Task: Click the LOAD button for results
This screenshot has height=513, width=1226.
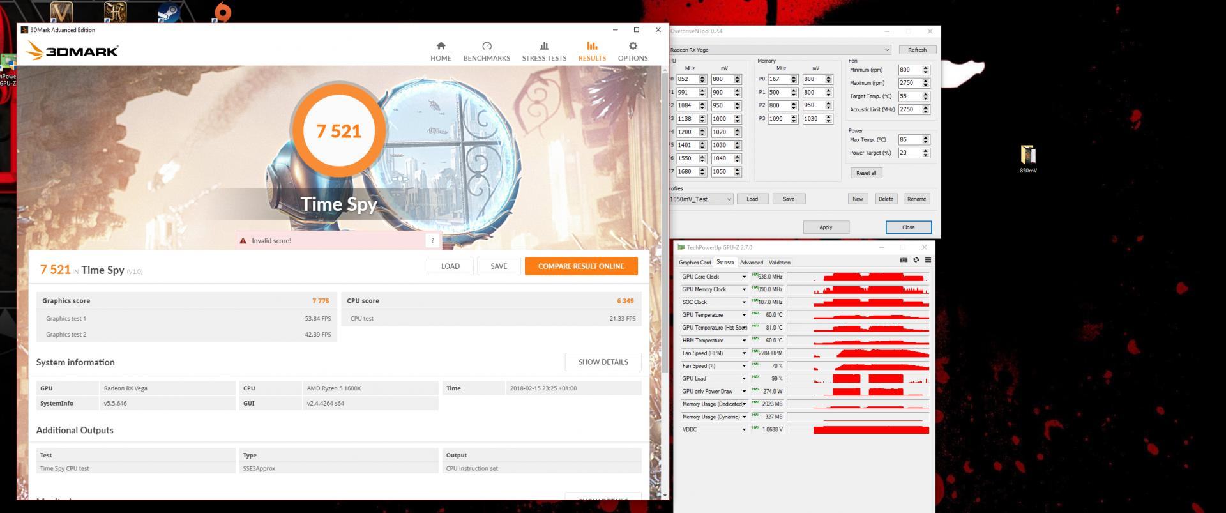Action: pos(450,266)
